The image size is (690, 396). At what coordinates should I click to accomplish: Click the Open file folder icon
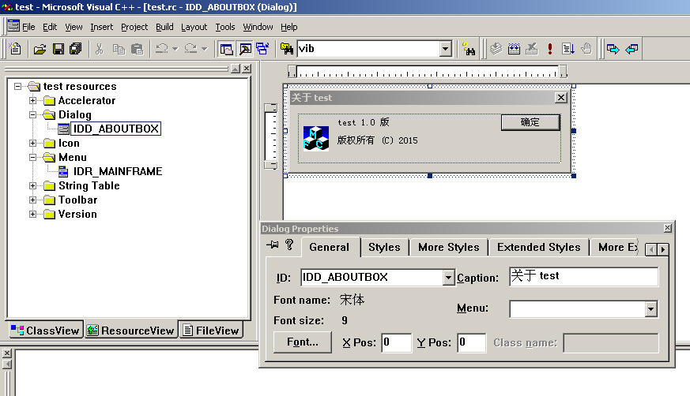click(x=40, y=49)
